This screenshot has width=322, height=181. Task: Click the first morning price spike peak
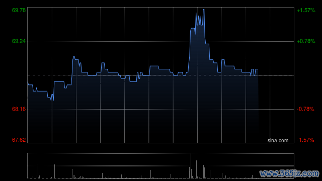click(x=74, y=57)
